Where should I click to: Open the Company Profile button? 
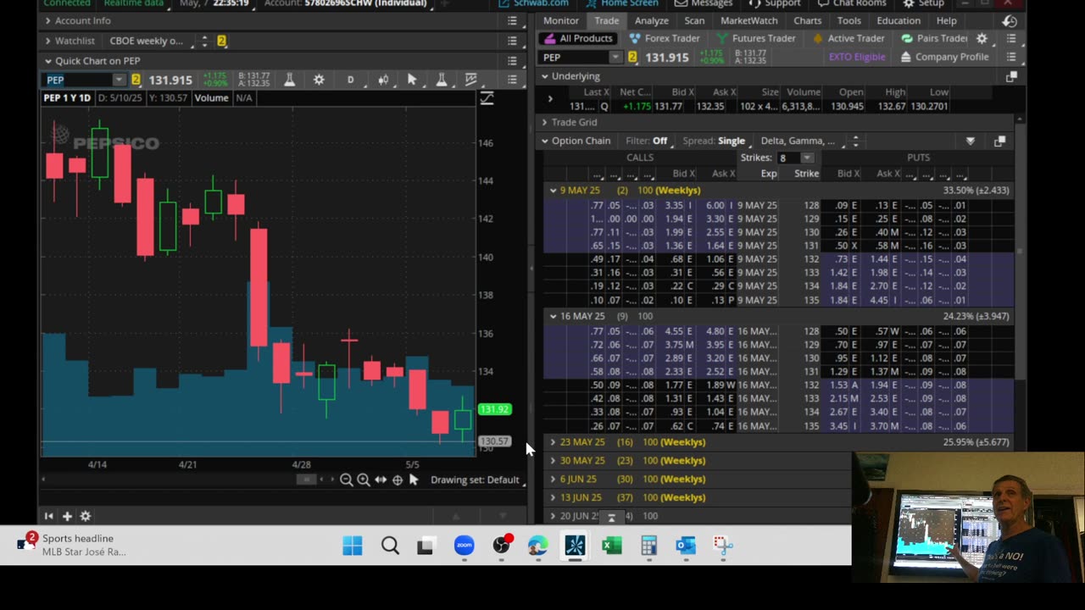tap(943, 57)
